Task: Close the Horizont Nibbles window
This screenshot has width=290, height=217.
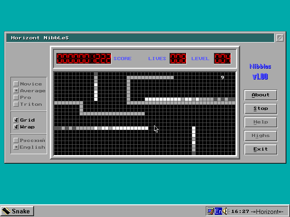Action: (x=280, y=38)
